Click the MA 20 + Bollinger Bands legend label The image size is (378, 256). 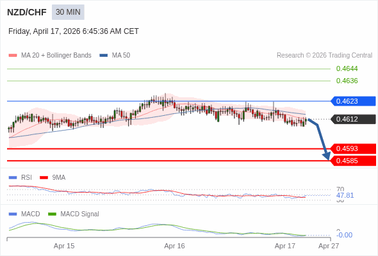point(56,56)
